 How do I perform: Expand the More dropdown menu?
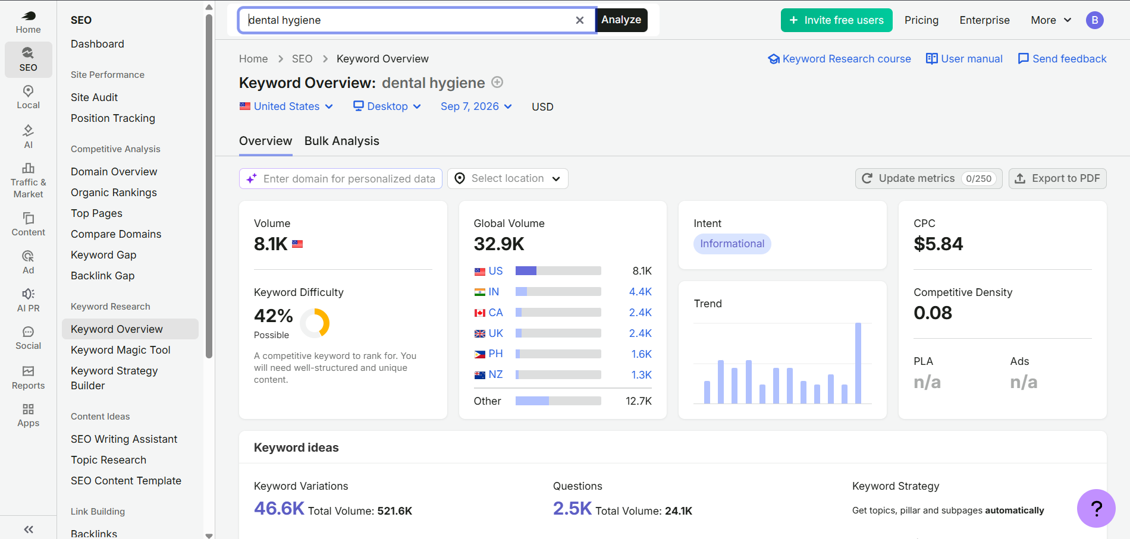(1051, 20)
